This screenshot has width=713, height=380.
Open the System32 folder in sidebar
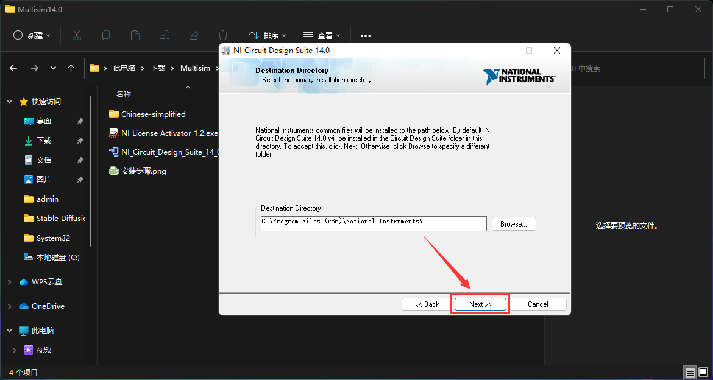click(x=47, y=237)
